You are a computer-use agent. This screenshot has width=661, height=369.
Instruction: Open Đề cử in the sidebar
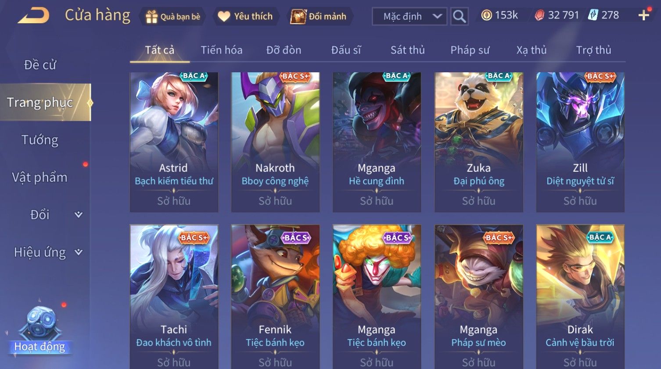[x=40, y=65]
